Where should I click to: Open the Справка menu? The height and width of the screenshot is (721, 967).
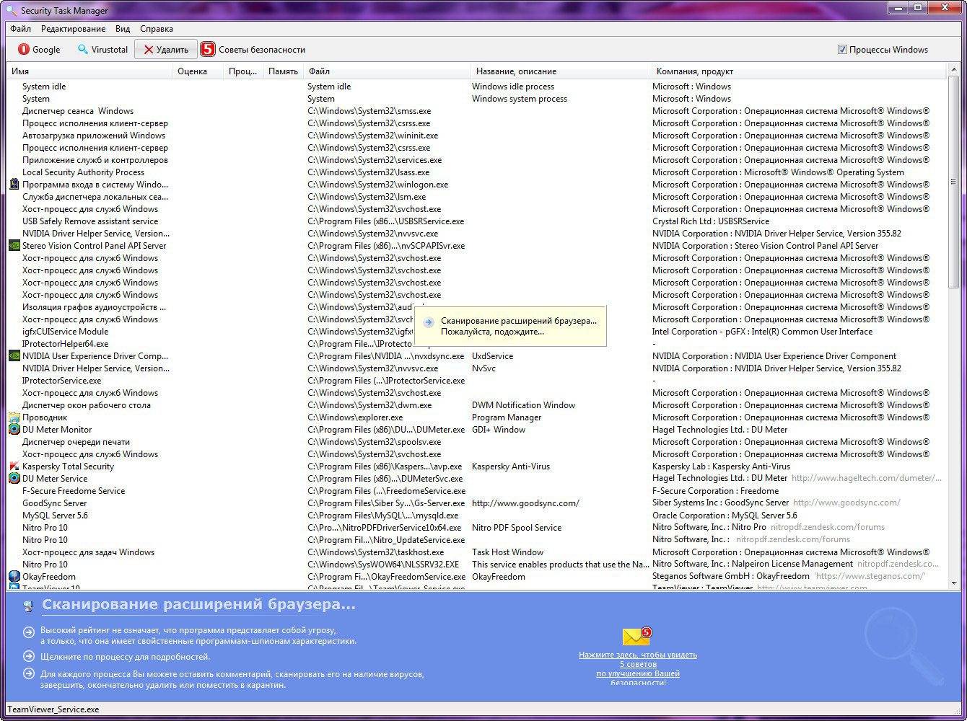[157, 29]
